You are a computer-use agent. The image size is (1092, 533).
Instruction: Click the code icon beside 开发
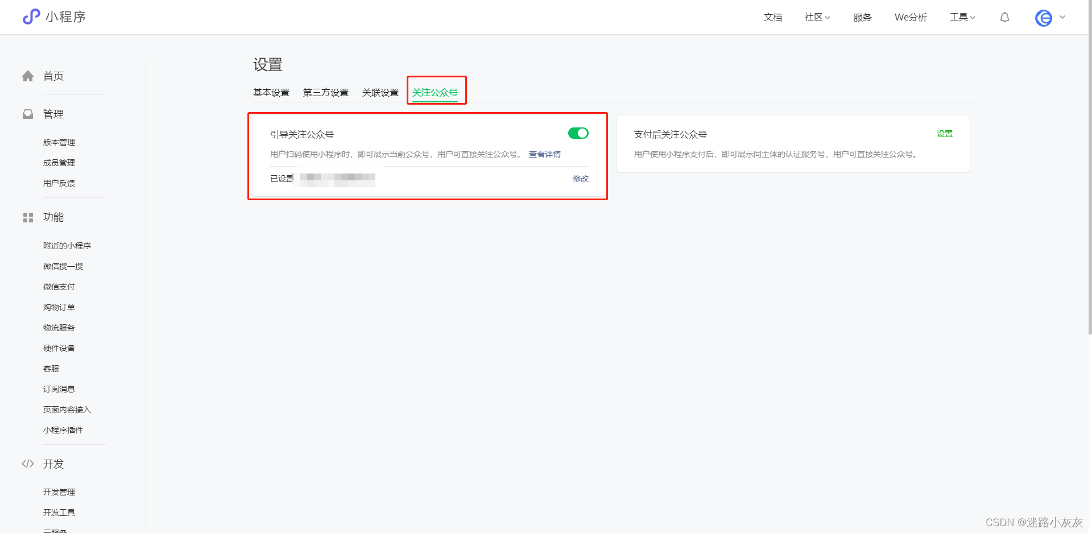[x=28, y=464]
